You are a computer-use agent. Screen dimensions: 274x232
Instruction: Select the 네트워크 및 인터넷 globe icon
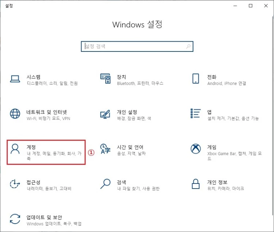[x=15, y=113]
